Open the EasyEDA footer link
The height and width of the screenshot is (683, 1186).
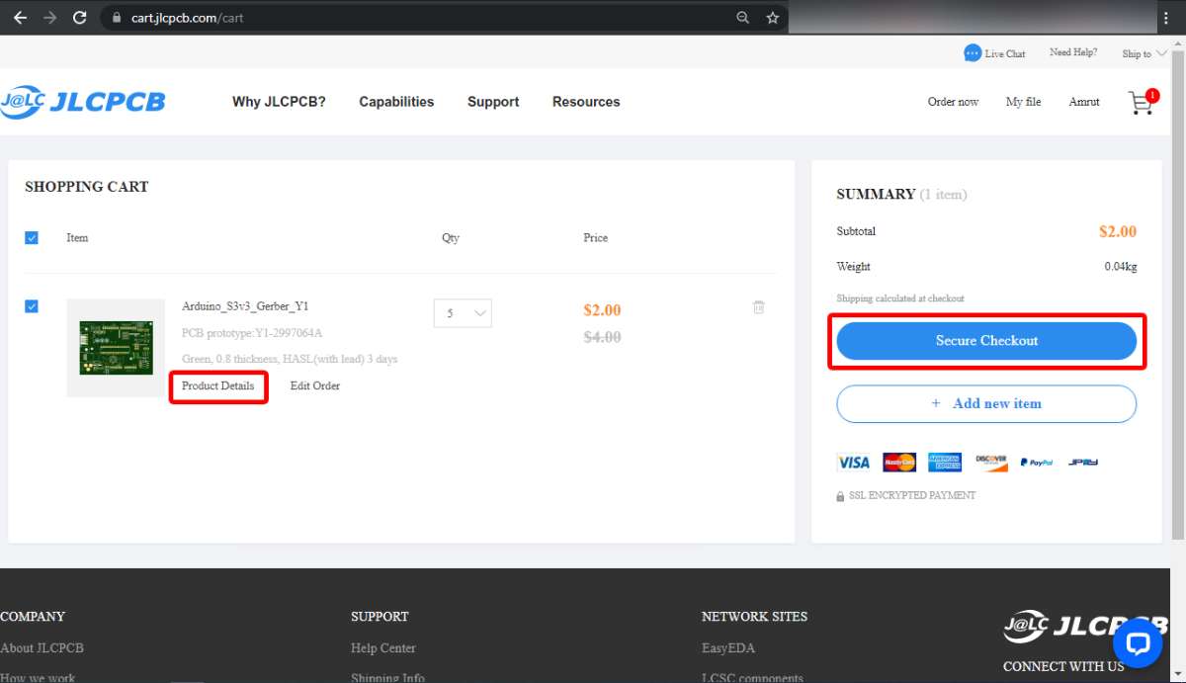point(726,648)
